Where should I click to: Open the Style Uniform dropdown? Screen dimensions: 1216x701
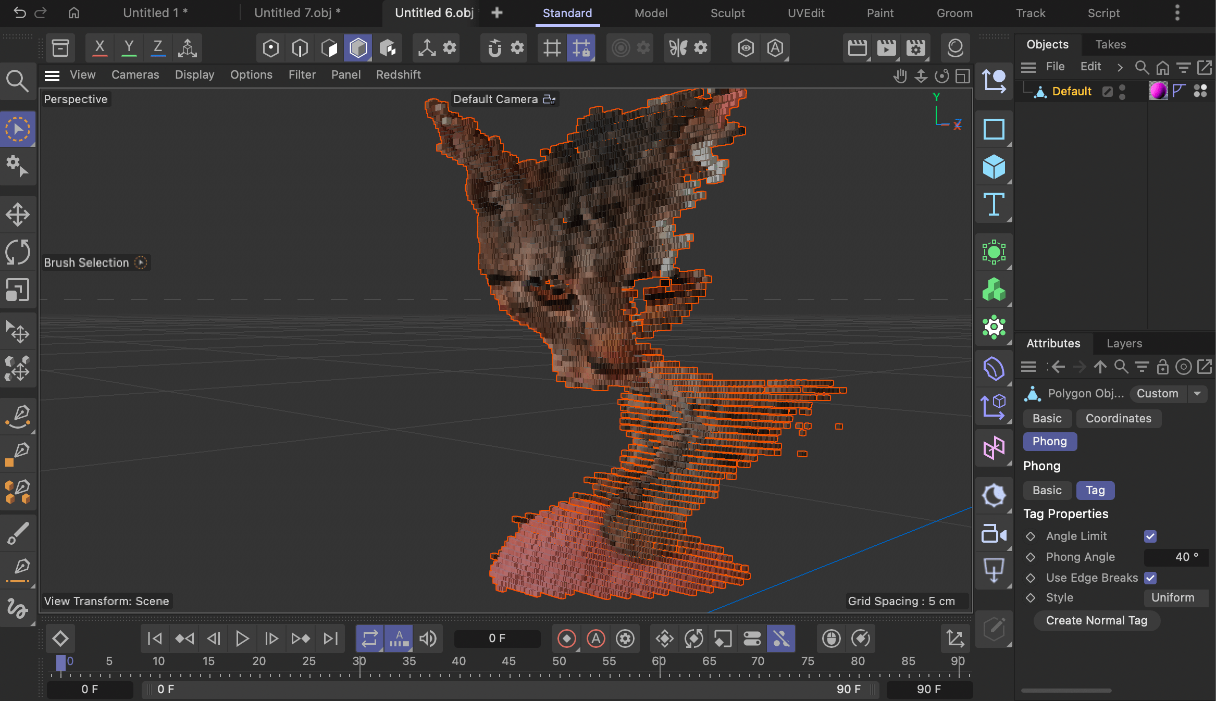(1175, 598)
